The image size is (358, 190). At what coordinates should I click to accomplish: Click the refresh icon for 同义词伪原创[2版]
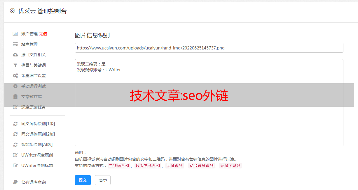[15, 134]
